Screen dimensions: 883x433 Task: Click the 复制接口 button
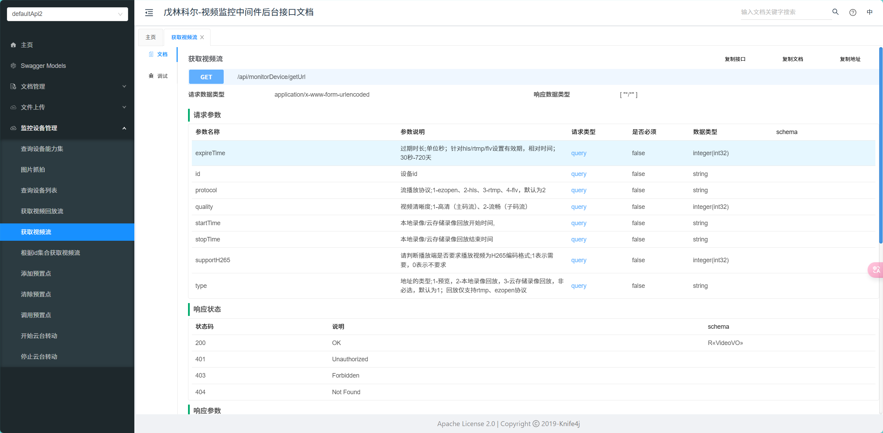735,59
